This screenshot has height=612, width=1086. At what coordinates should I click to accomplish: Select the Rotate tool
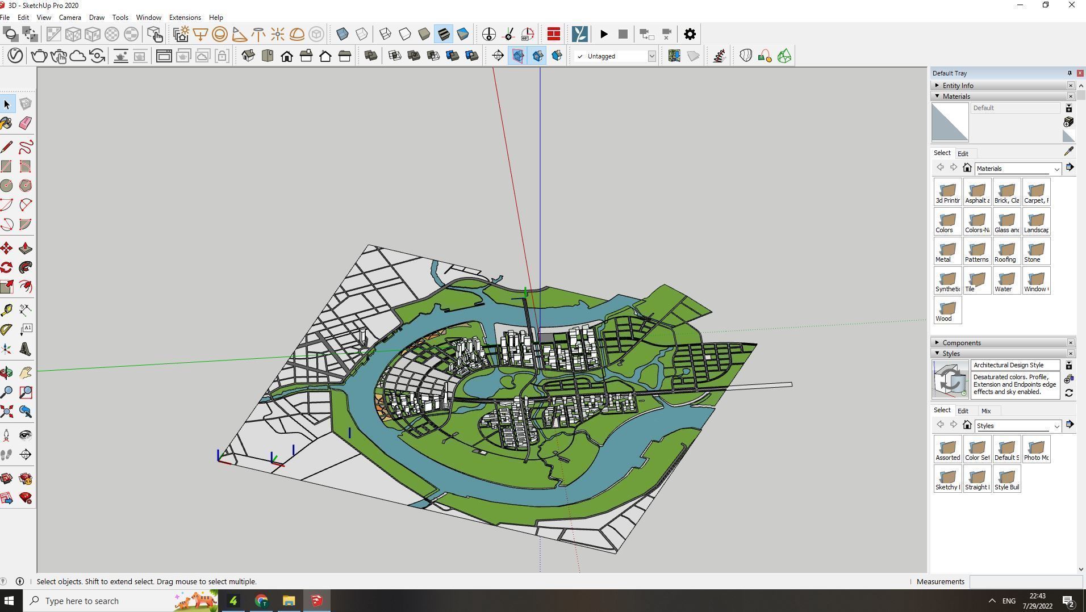pos(7,267)
